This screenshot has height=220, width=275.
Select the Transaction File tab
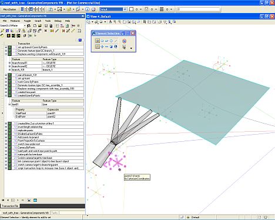pyautogui.click(x=10, y=206)
